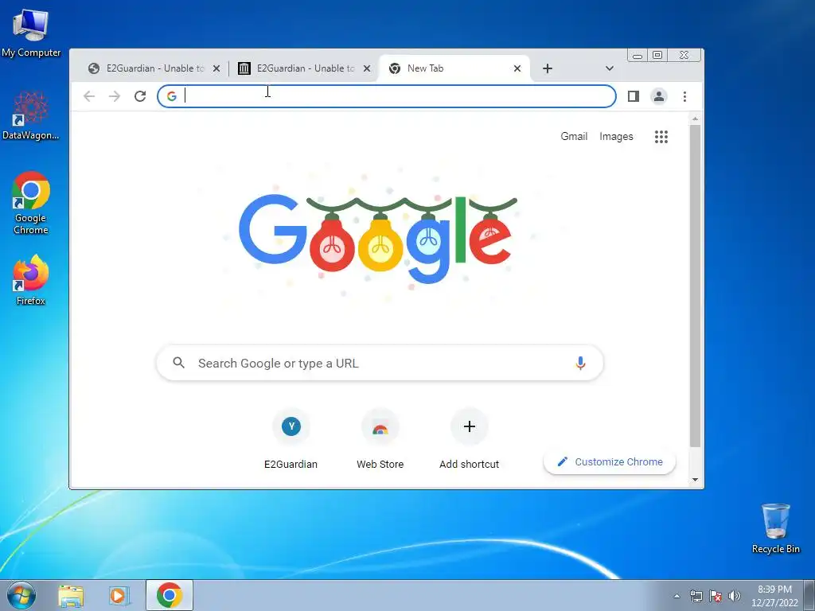Restore down the Chrome window
The height and width of the screenshot is (611, 815).
tap(657, 55)
